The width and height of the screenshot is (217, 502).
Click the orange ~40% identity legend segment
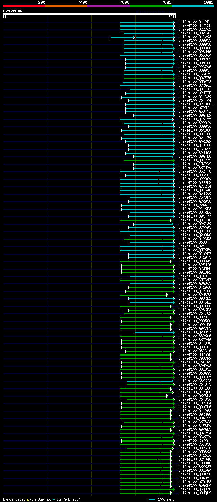[x=66, y=6]
